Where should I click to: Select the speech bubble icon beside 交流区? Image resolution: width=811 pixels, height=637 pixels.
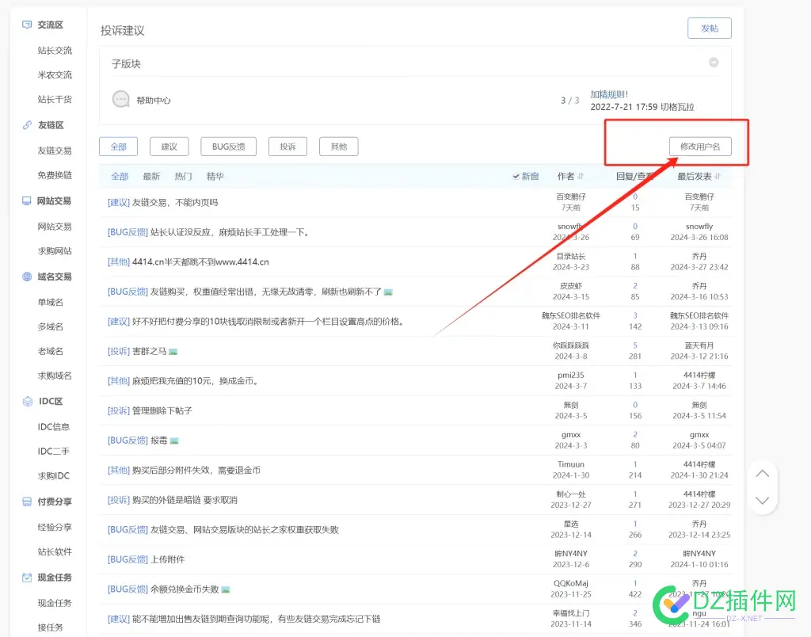click(x=26, y=25)
